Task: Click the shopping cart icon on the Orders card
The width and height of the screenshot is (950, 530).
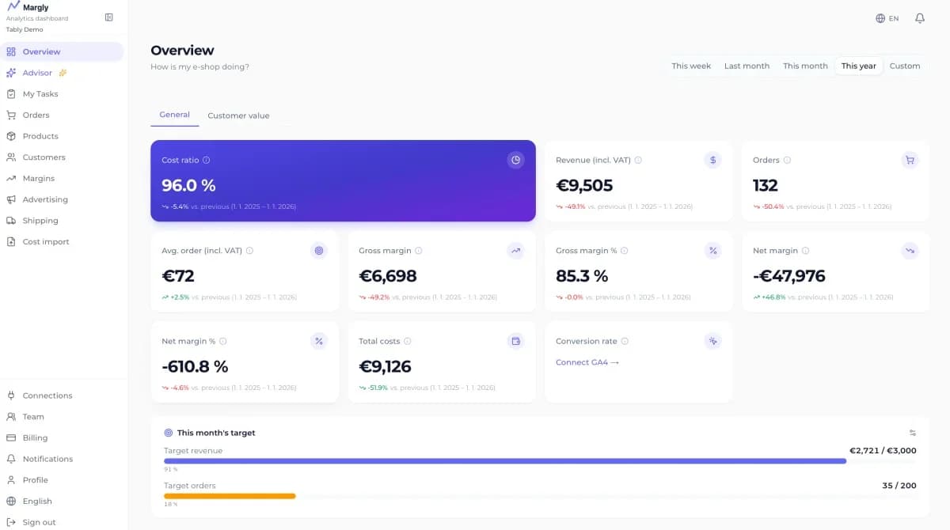Action: pos(910,160)
